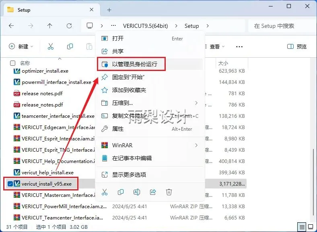Toggle the select-all checkbox beside 名称

tap(12, 63)
